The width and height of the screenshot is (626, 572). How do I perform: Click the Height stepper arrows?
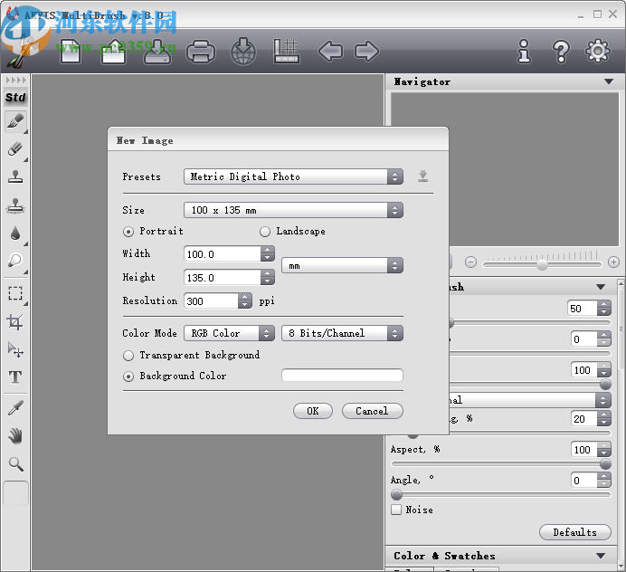click(268, 278)
